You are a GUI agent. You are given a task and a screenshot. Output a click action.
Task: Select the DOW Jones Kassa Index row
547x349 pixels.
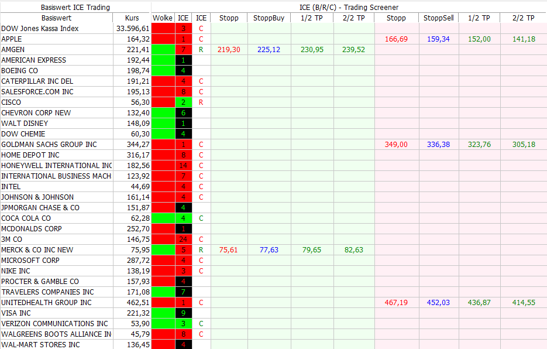pos(40,29)
